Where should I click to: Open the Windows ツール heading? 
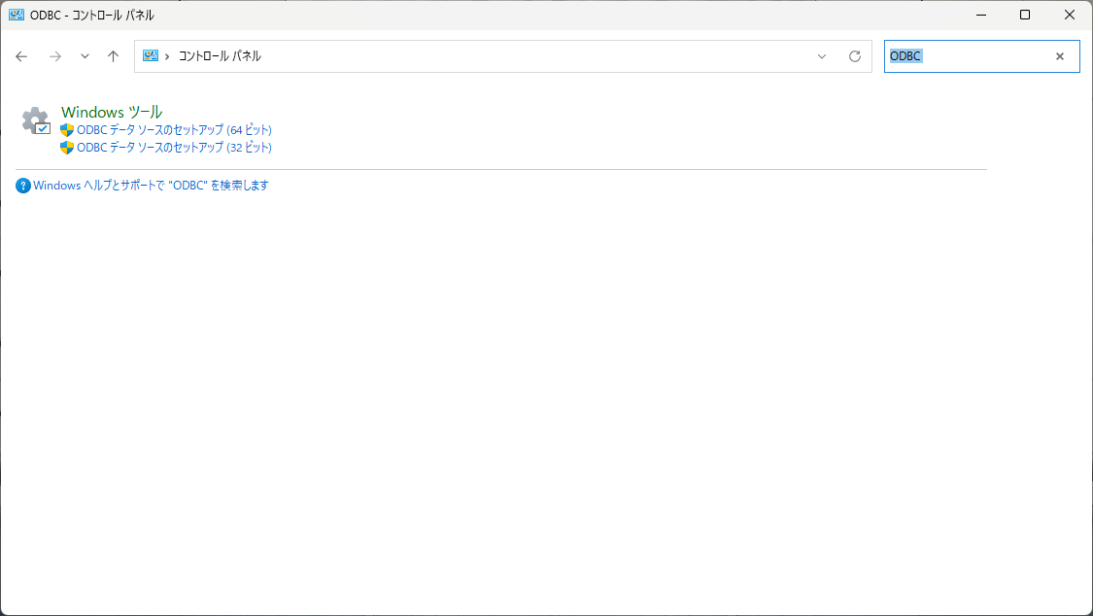coord(111,112)
